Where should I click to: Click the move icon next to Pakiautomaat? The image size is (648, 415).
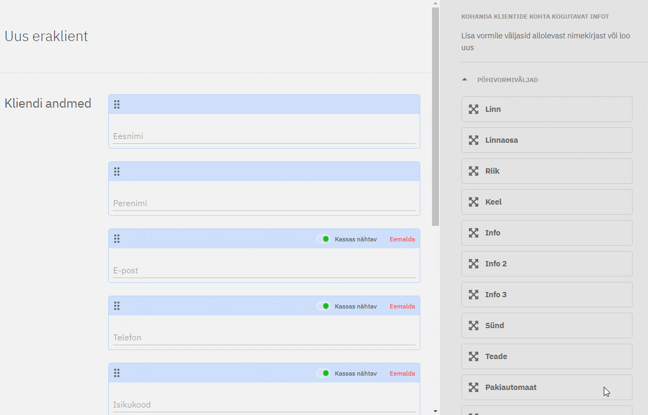pos(473,387)
